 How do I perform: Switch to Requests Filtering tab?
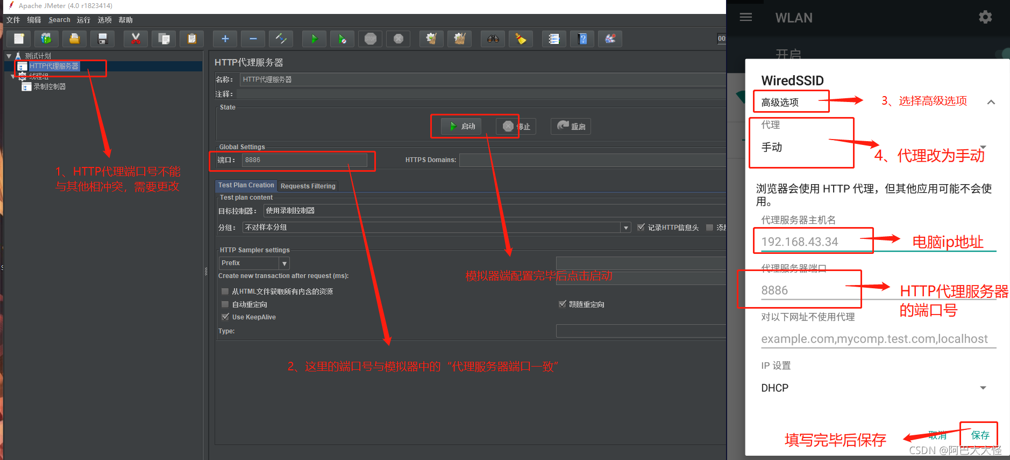coord(308,186)
